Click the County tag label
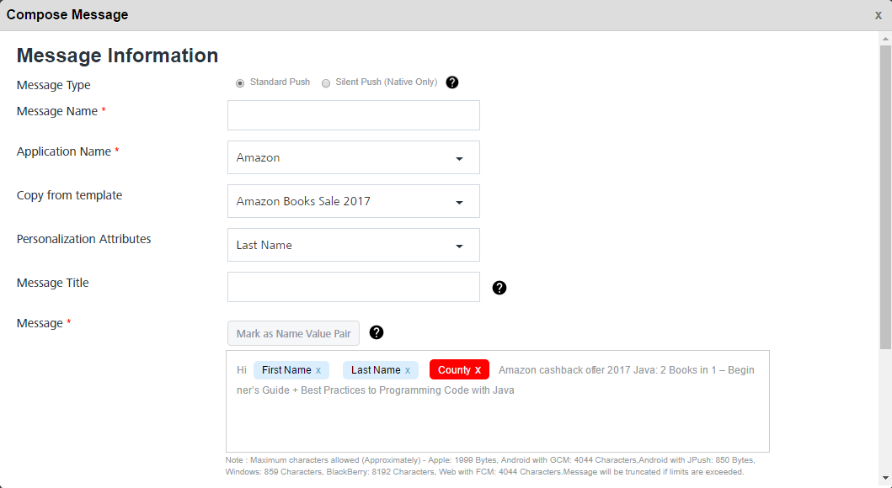 (x=454, y=370)
